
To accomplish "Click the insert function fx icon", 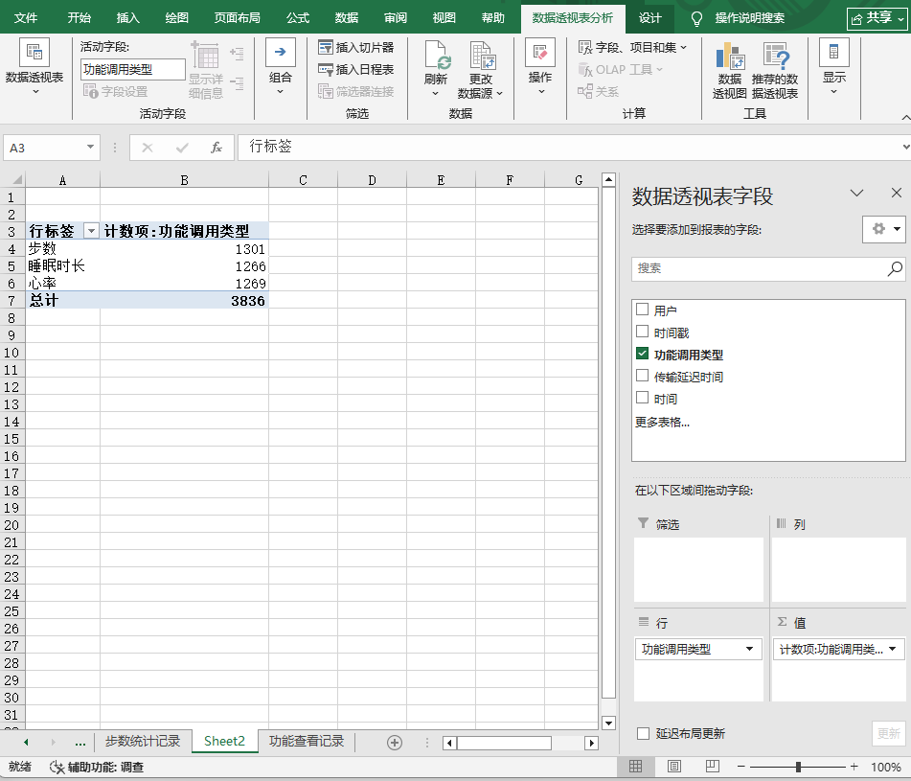I will point(216,148).
